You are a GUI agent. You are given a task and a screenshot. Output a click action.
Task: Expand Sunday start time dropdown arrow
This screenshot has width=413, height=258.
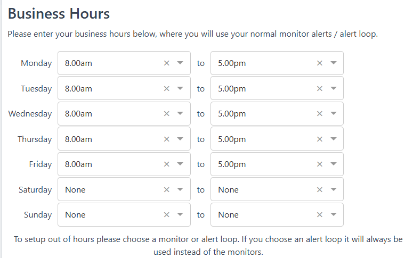tap(180, 214)
